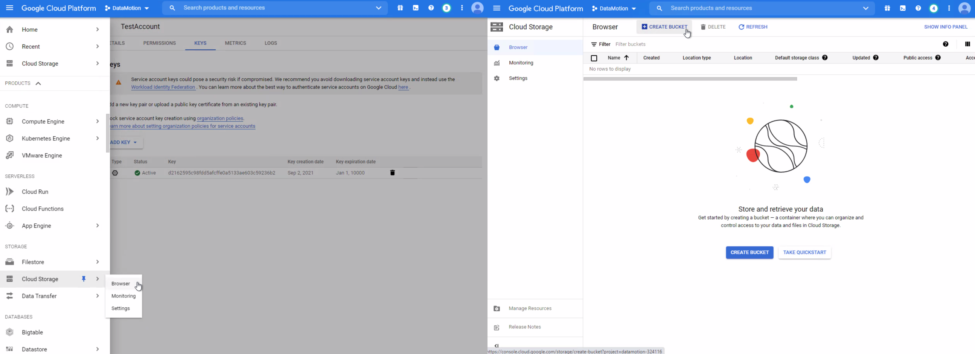Close the navigation menu via hamburger in TestAccount window
Image resolution: width=975 pixels, height=354 pixels.
pyautogui.click(x=9, y=8)
